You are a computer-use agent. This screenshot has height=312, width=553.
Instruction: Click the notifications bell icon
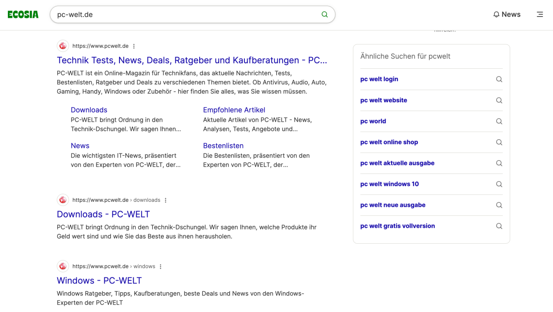[496, 14]
